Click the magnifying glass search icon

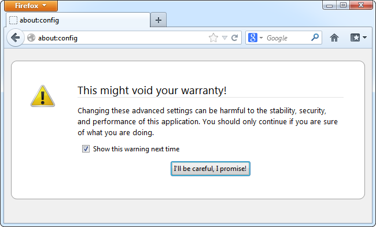click(315, 38)
